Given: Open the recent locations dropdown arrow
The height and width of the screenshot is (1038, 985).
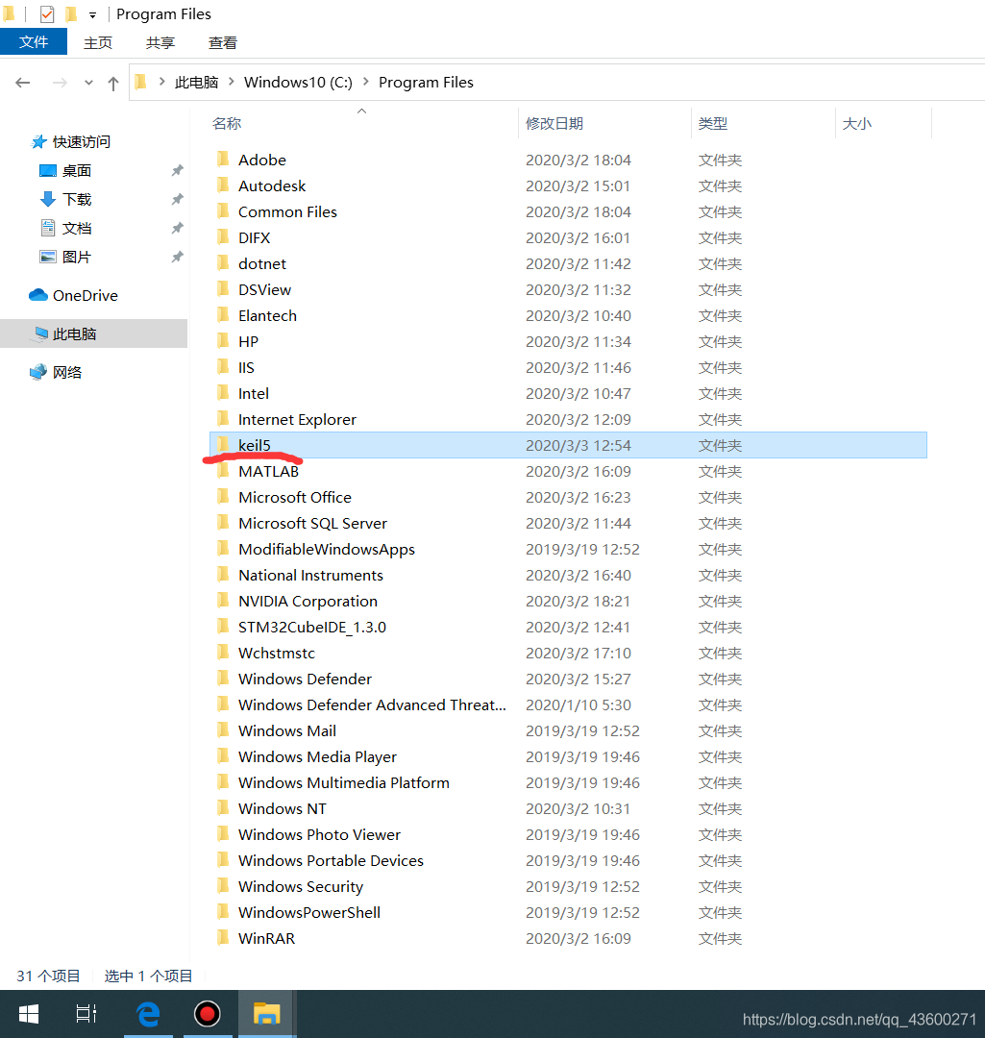Looking at the screenshot, I should (x=88, y=83).
